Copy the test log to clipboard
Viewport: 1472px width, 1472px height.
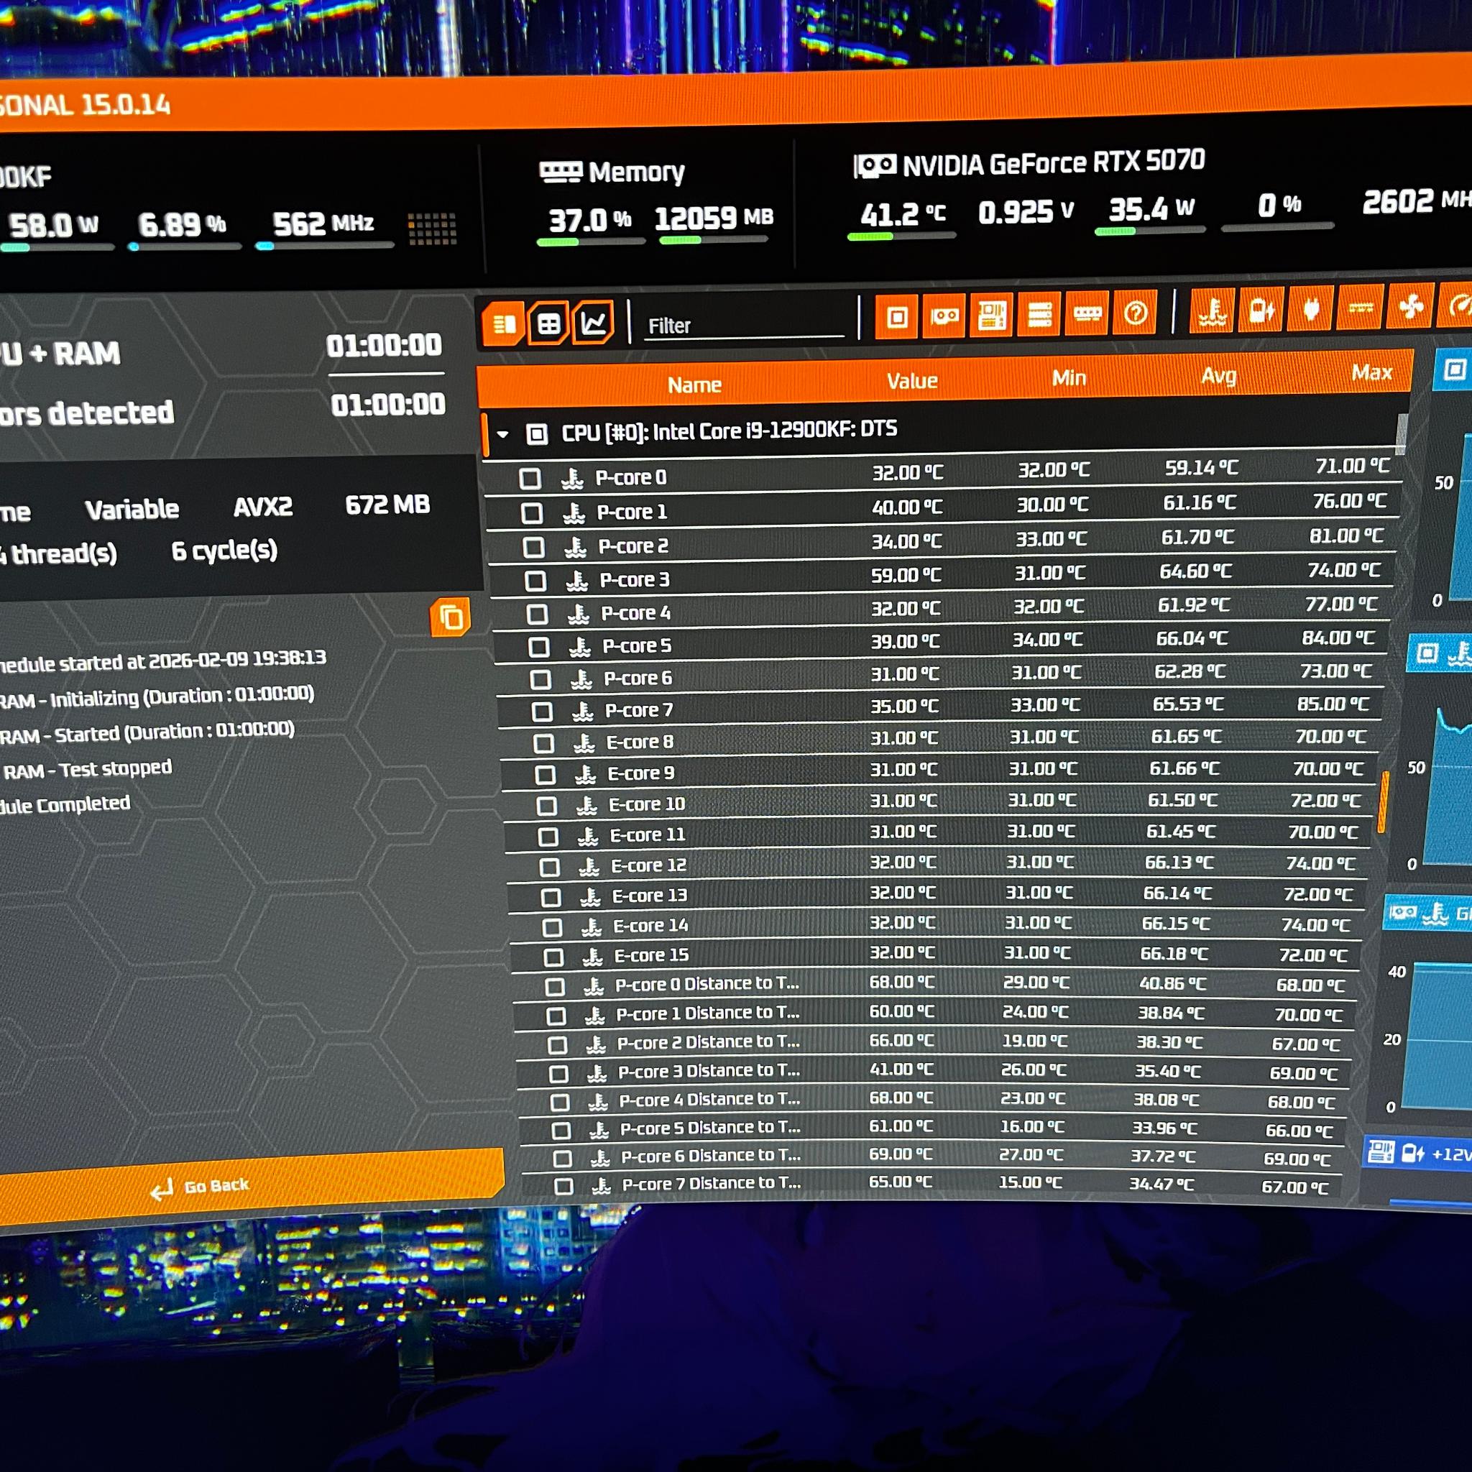point(450,617)
